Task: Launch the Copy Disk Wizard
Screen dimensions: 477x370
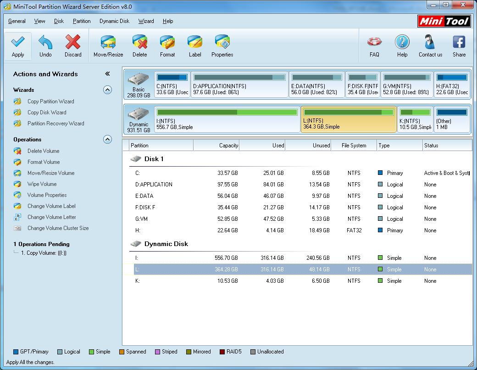Action: (x=46, y=112)
